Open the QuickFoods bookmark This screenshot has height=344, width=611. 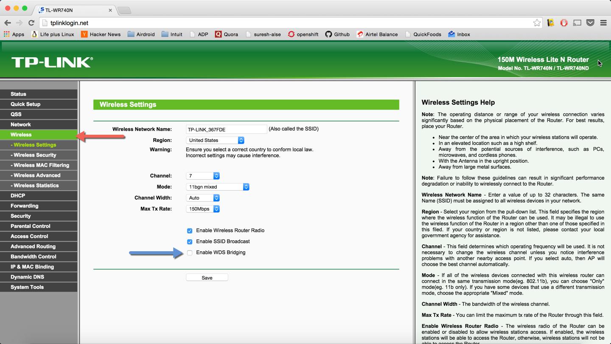coord(423,34)
